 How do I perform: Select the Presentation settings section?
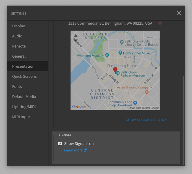28,66
